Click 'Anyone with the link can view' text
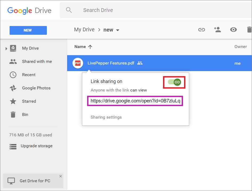The width and height of the screenshot is (252, 191). pyautogui.click(x=119, y=90)
